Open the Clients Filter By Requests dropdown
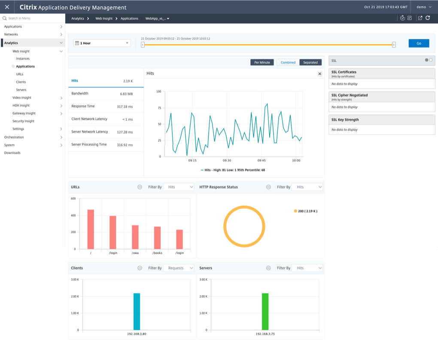Image resolution: width=438 pixels, height=340 pixels. 179,268
